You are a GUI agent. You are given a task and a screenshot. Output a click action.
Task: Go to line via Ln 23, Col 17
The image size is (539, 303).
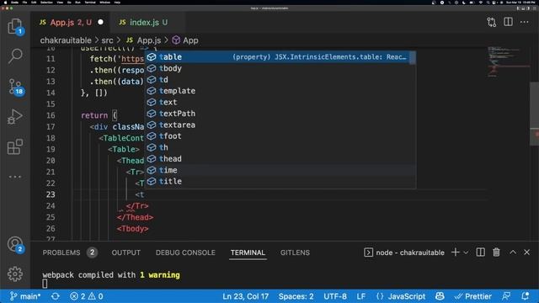pos(245,296)
